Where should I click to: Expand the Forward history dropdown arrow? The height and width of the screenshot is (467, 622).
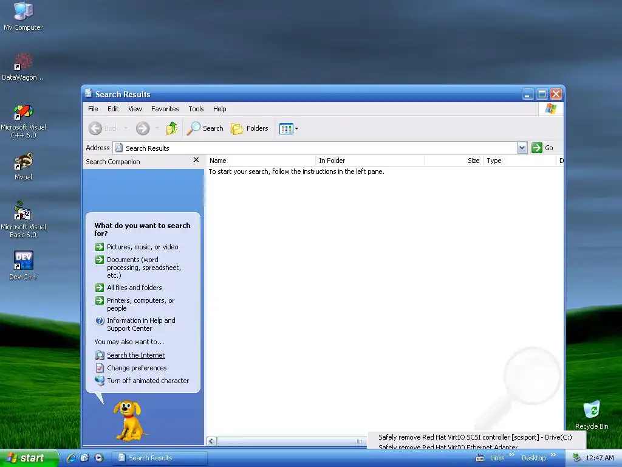click(157, 128)
